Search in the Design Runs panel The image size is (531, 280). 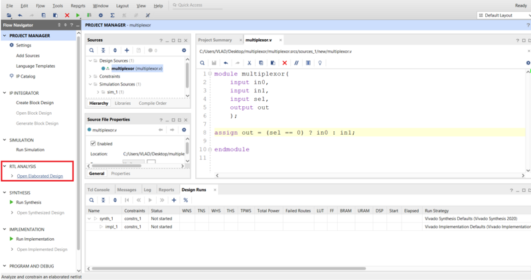pyautogui.click(x=92, y=200)
